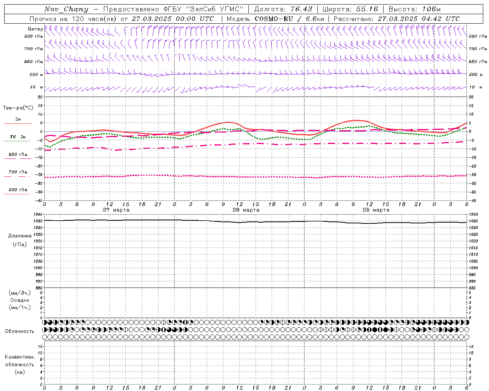Image resolution: width=489 pixels, height=391 pixels.
Task: Click the Давление (гПа) axis label
Action: coord(20,240)
